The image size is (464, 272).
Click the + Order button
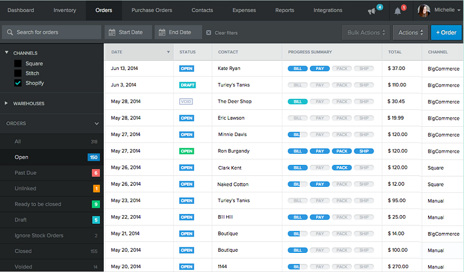point(446,32)
